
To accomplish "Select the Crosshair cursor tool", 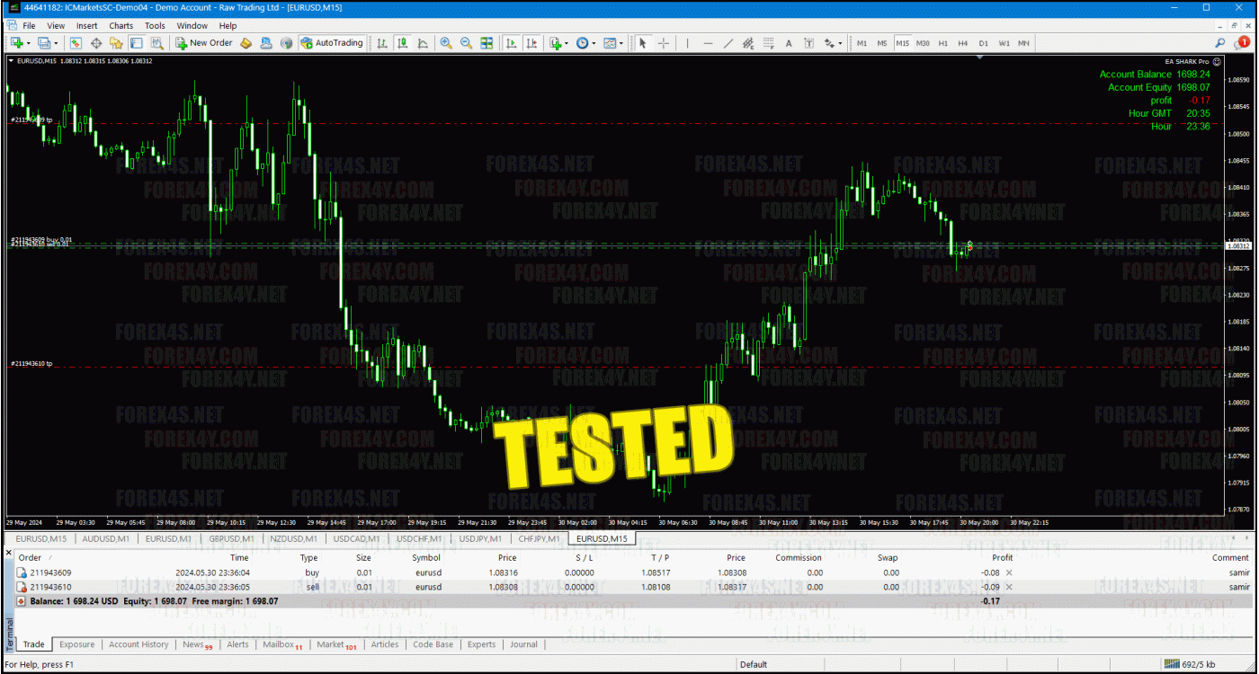I will tap(664, 43).
